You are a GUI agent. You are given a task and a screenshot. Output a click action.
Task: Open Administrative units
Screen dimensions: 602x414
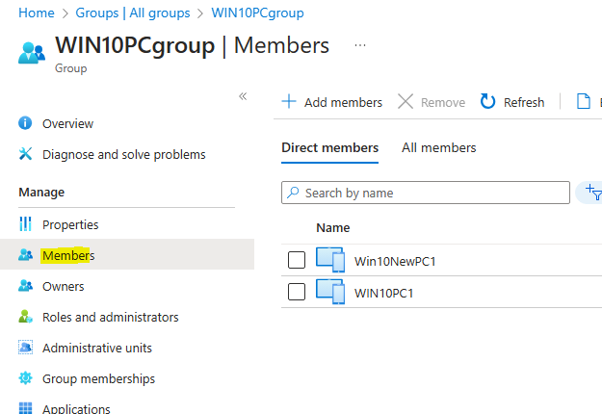[96, 348]
